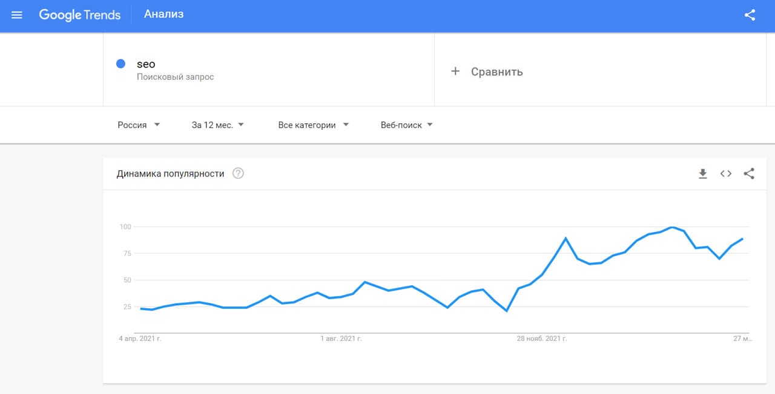
Task: Download the popularity chart data
Action: [702, 174]
